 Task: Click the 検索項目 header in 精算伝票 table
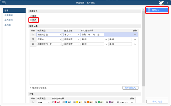41,31
